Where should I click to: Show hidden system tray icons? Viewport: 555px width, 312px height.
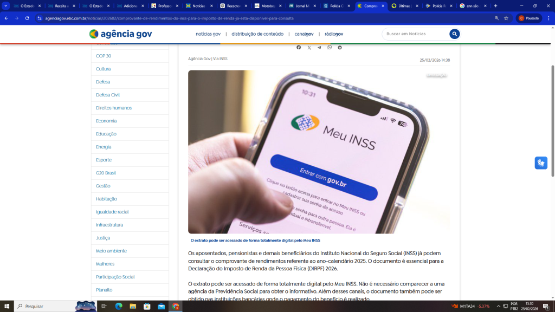[x=498, y=306]
